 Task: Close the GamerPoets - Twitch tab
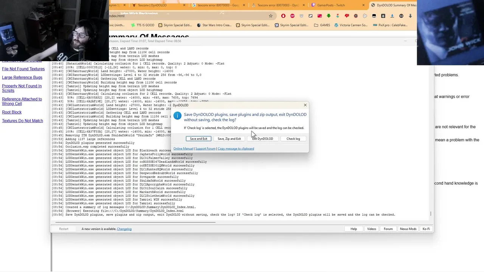pos(363,5)
